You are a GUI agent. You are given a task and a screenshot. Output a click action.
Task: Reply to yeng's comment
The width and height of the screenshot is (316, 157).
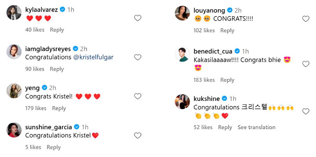click(x=59, y=108)
